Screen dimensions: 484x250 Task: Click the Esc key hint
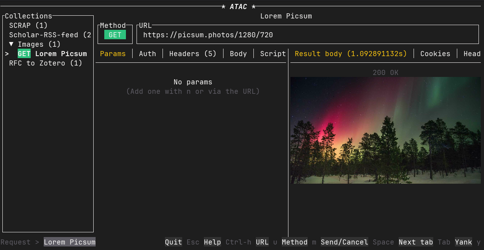pos(193,242)
